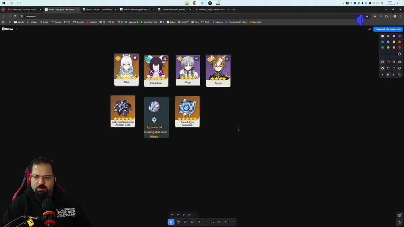This screenshot has height=227, width=404.
Task: Pick the Sticky Note tool
Action: pyautogui.click(x=213, y=222)
